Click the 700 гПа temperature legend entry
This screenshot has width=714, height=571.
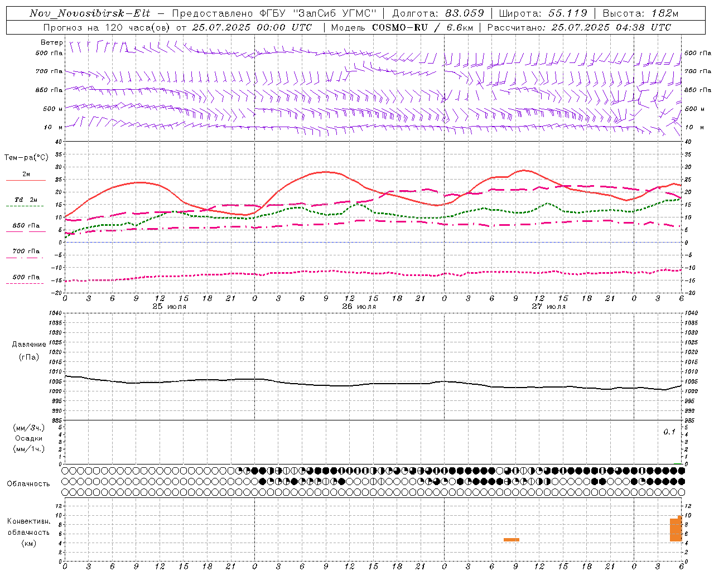point(26,251)
